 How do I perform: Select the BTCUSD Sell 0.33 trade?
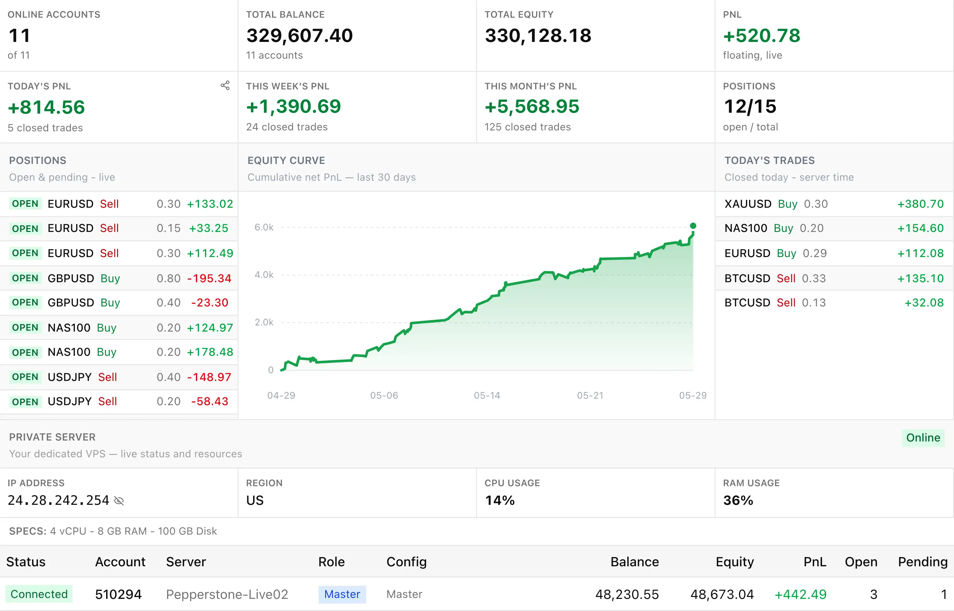(834, 278)
